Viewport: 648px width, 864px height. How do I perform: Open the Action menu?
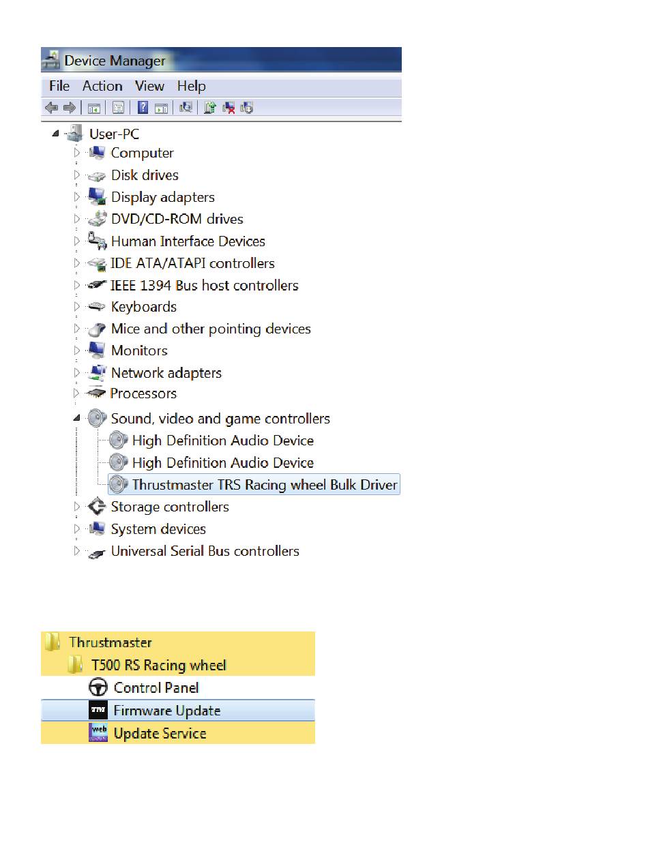(x=102, y=86)
